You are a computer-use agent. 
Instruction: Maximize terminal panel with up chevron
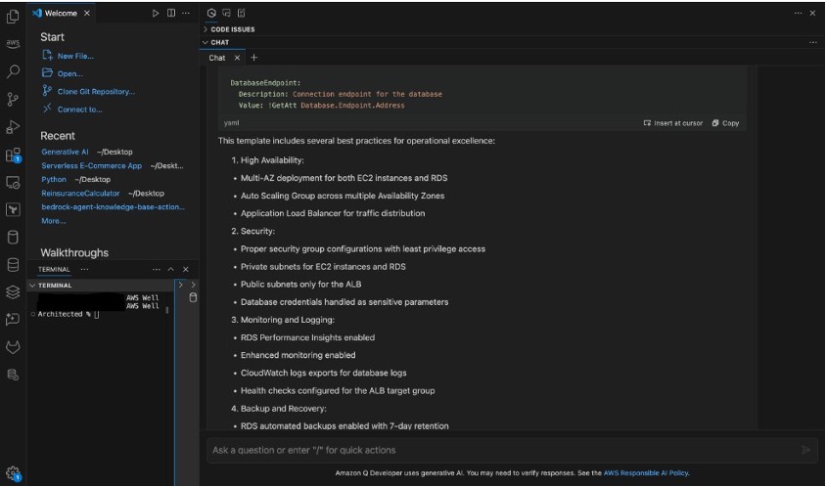[170, 269]
